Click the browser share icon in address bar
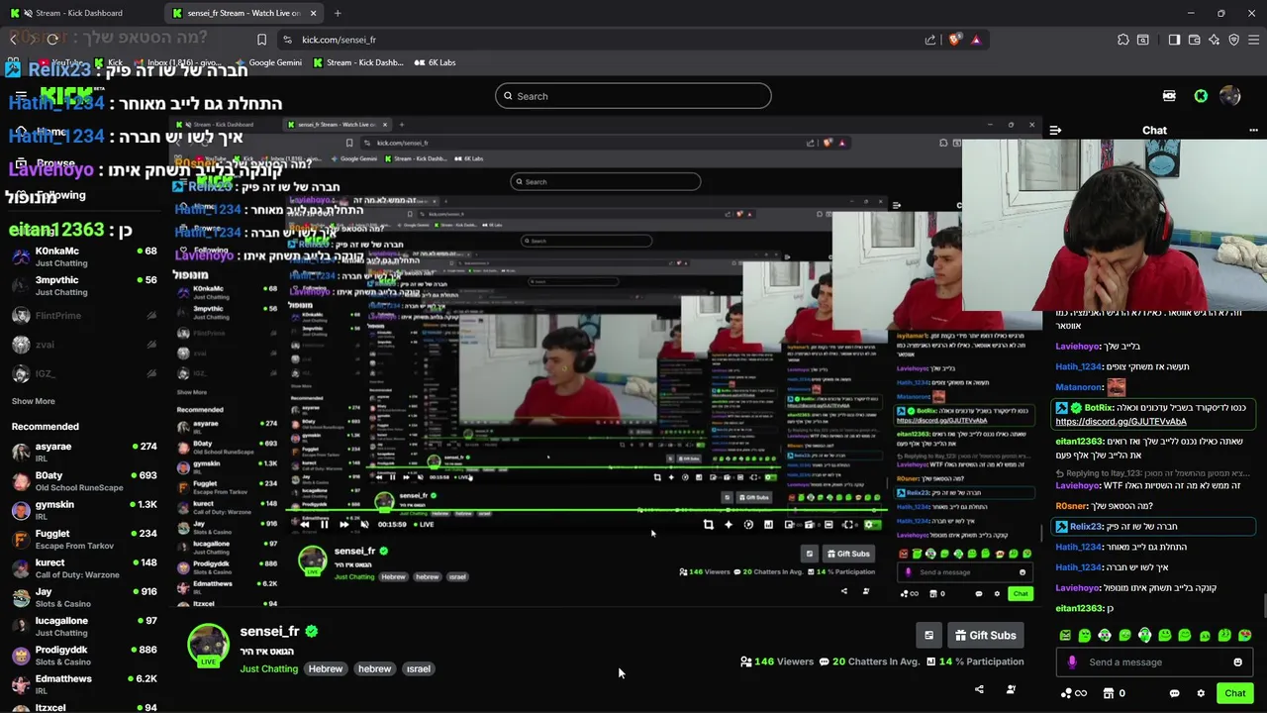 (x=930, y=40)
